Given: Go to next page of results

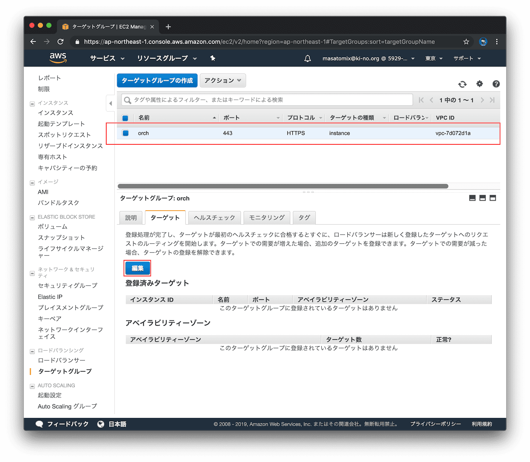Looking at the screenshot, I should point(482,100).
